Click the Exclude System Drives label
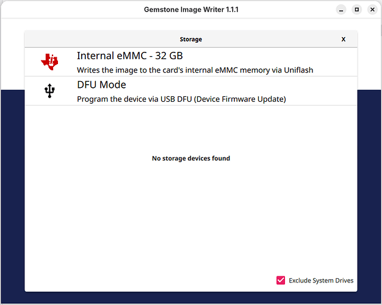Screen dimensions: 382x305 pyautogui.click(x=321, y=281)
